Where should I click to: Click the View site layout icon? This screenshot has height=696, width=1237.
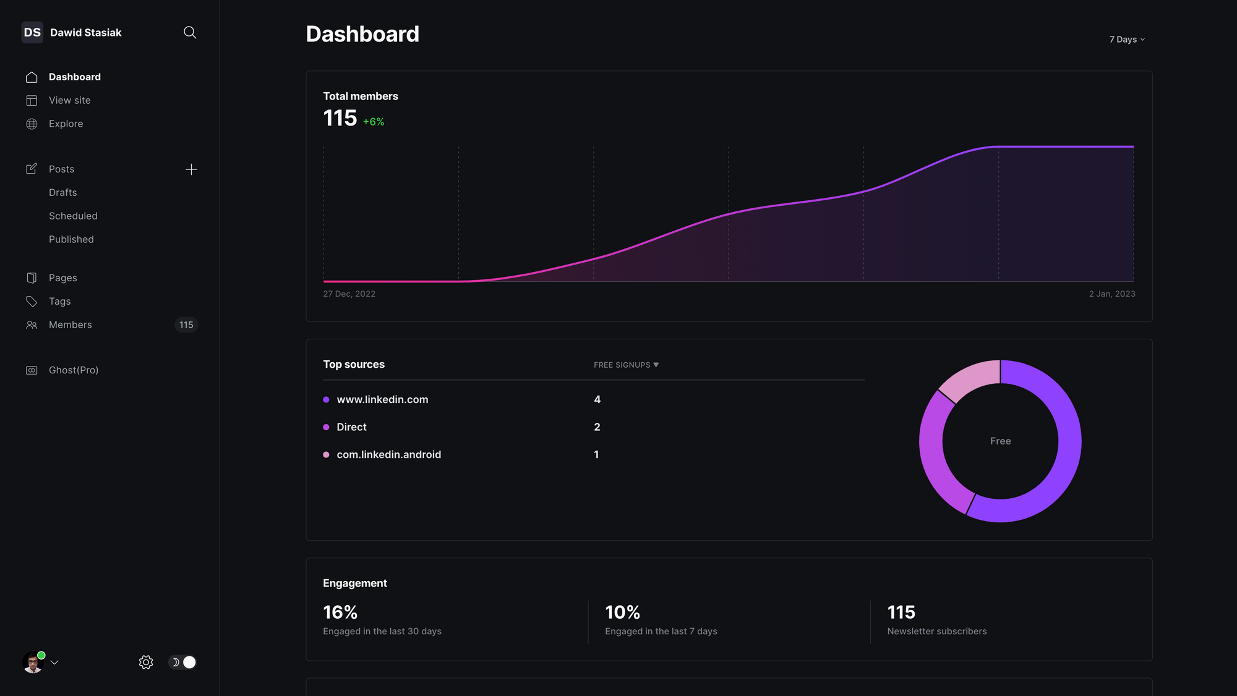coord(32,100)
